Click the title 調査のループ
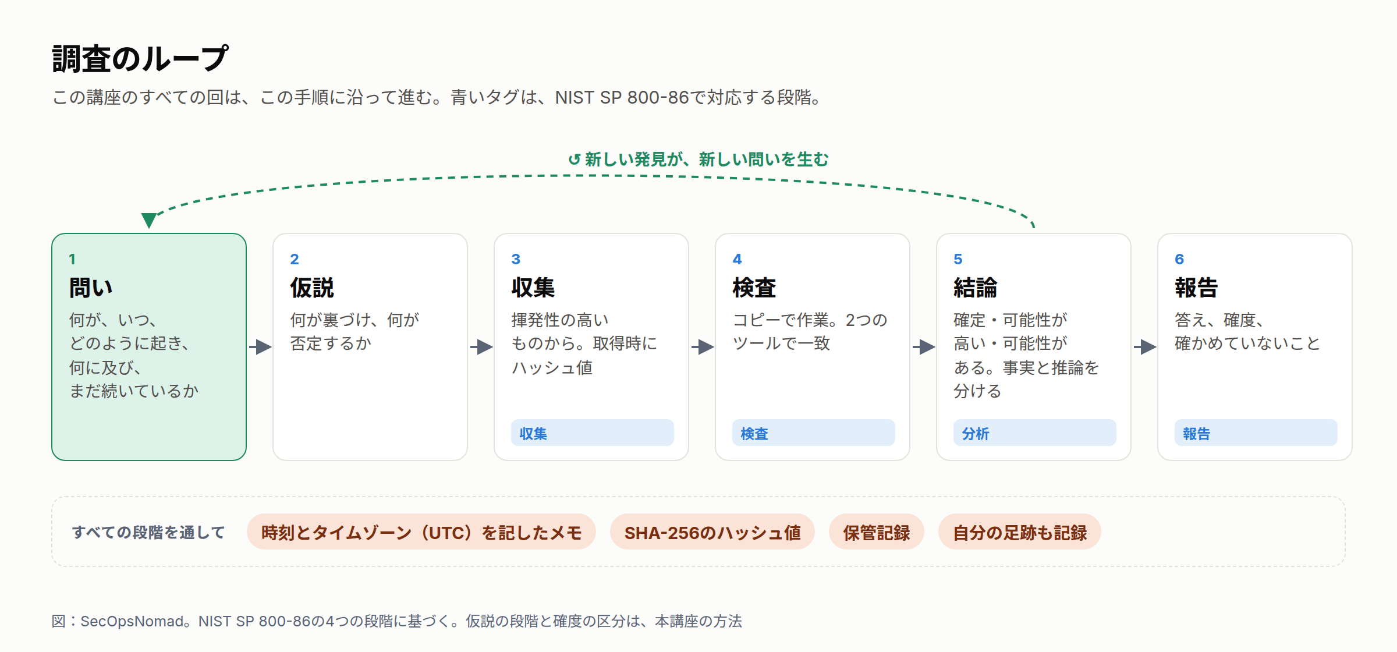Viewport: 1397px width, 652px height. (x=140, y=59)
